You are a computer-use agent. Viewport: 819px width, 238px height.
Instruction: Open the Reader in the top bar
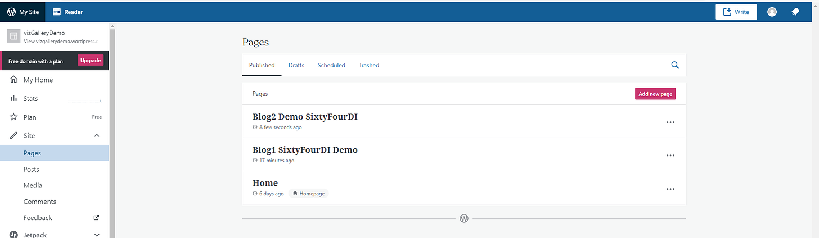tap(68, 12)
